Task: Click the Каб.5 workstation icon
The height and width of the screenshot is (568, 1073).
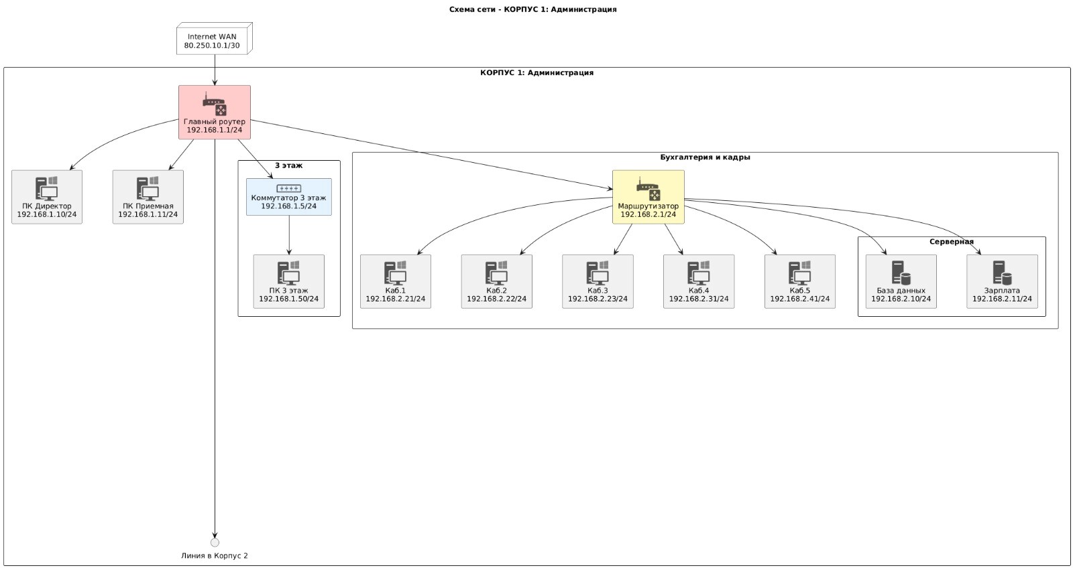Action: 799,273
